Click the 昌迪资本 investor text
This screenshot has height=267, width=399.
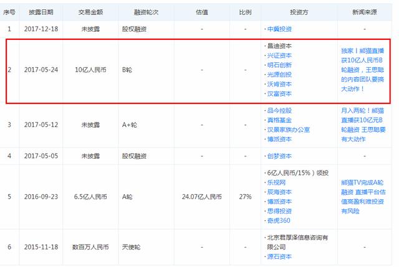279,46
